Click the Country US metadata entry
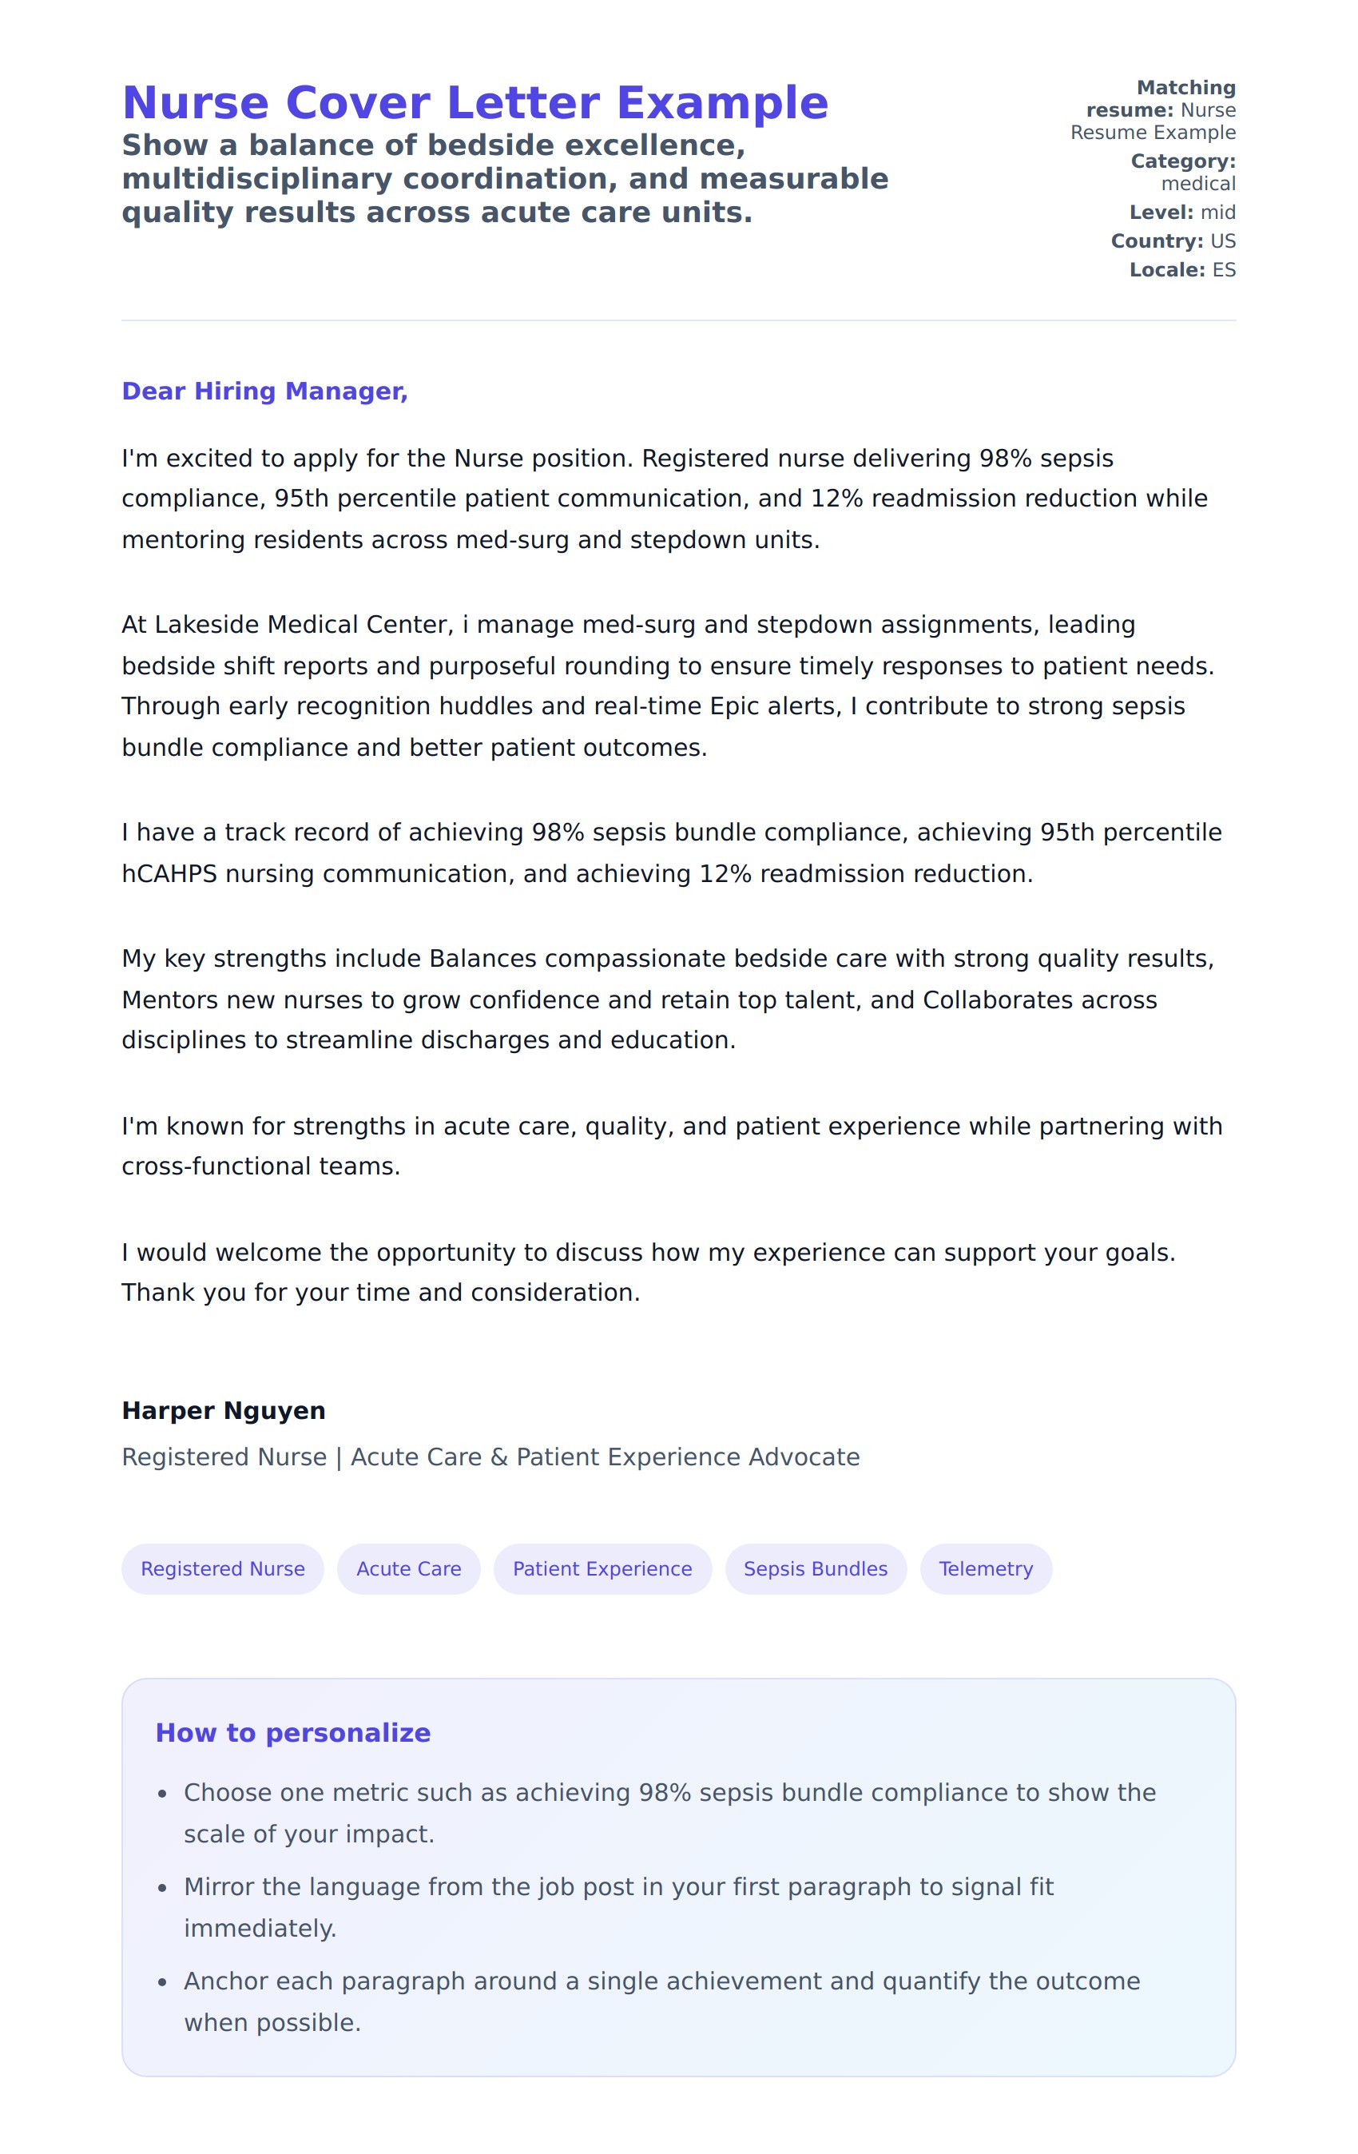 pyautogui.click(x=1172, y=240)
